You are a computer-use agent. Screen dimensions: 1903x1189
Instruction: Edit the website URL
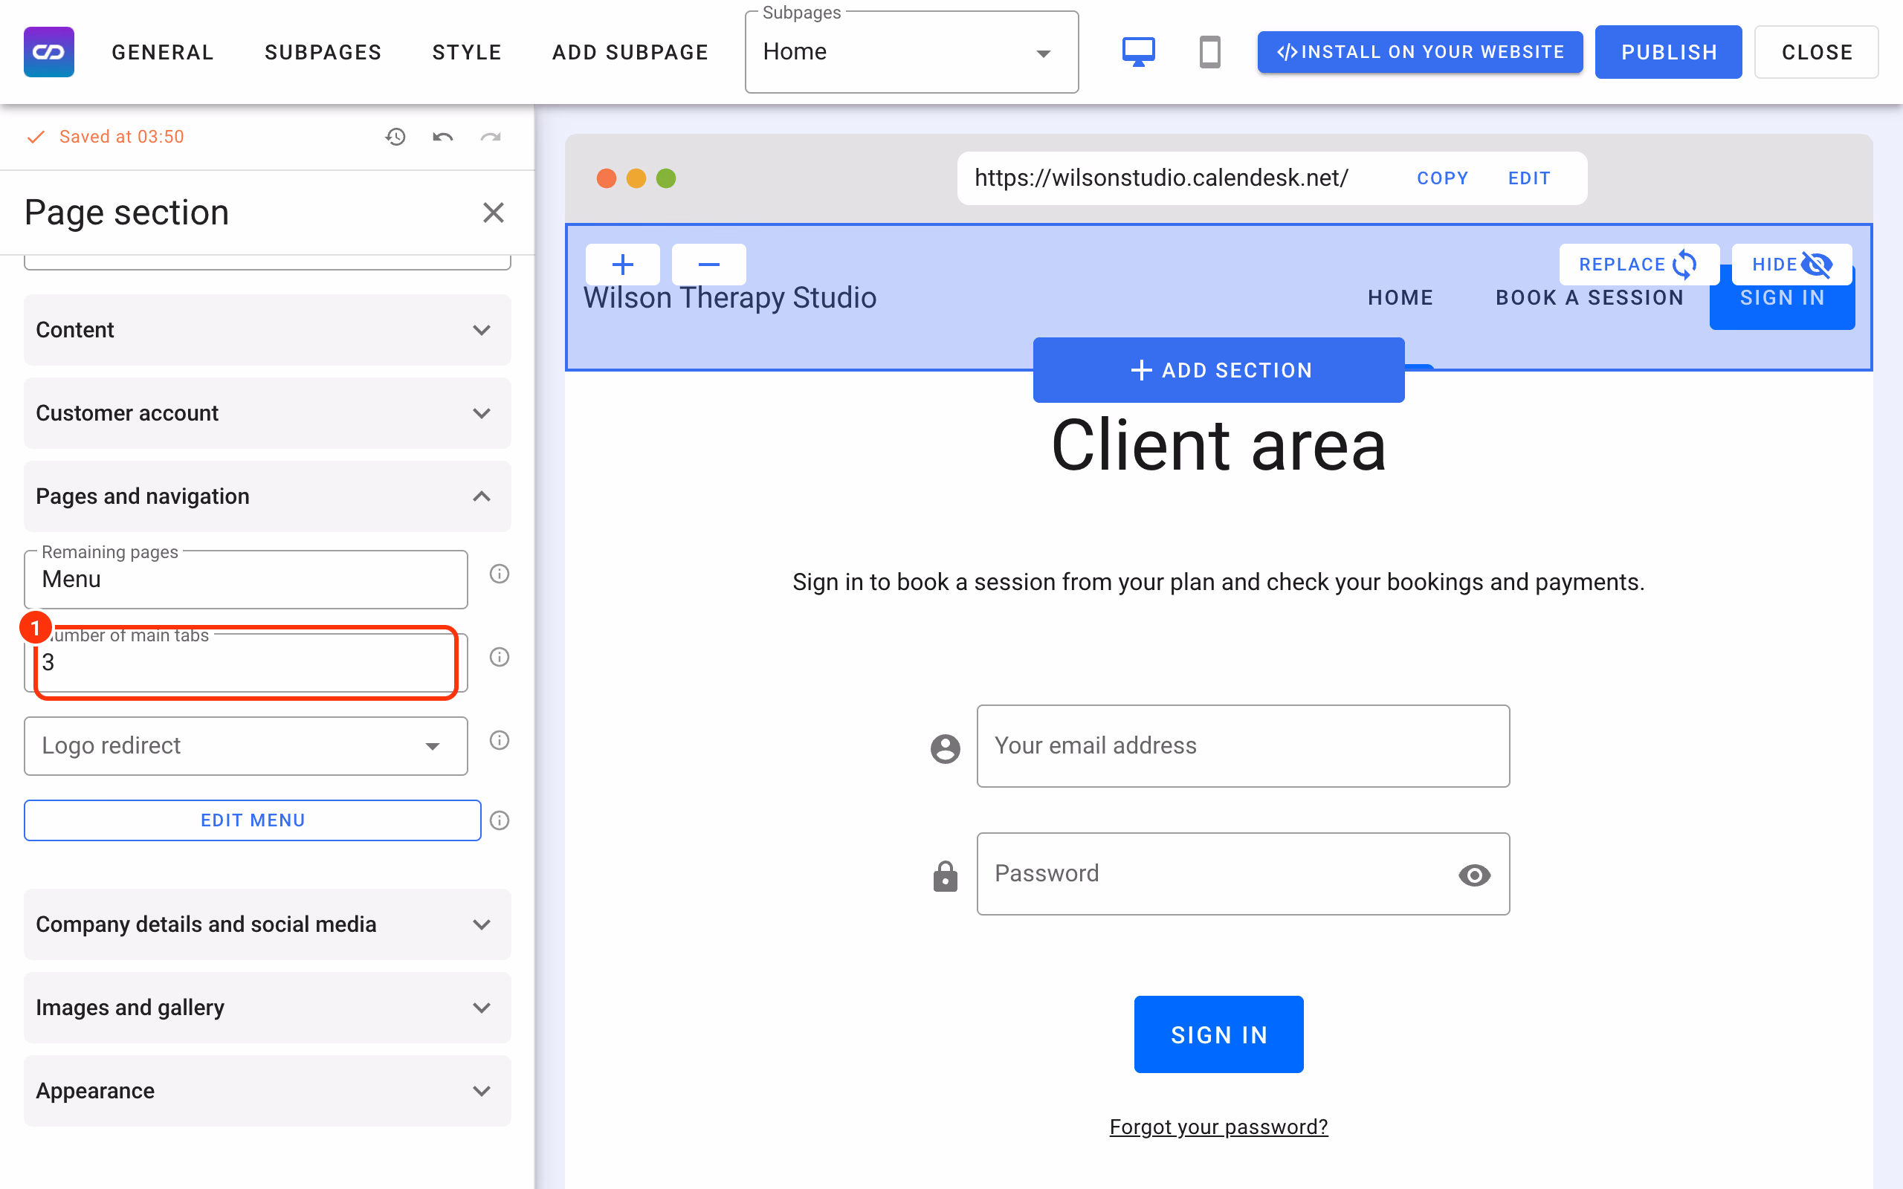(x=1528, y=178)
